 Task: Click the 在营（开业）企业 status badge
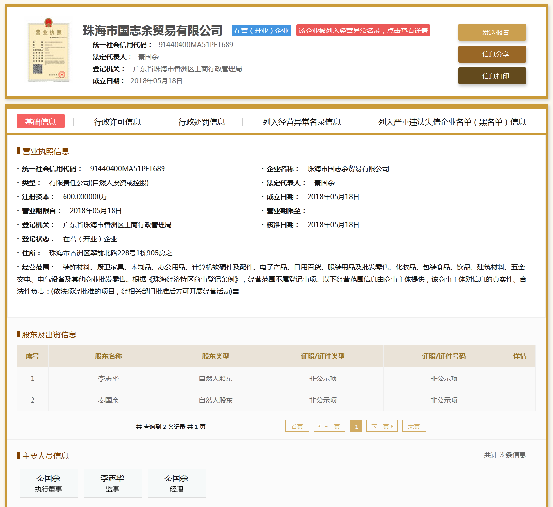[x=261, y=31]
